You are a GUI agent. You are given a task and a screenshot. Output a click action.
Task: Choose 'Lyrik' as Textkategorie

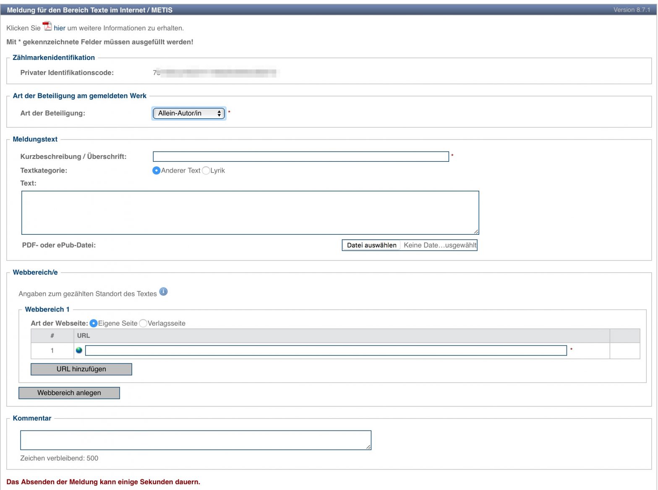(x=206, y=171)
